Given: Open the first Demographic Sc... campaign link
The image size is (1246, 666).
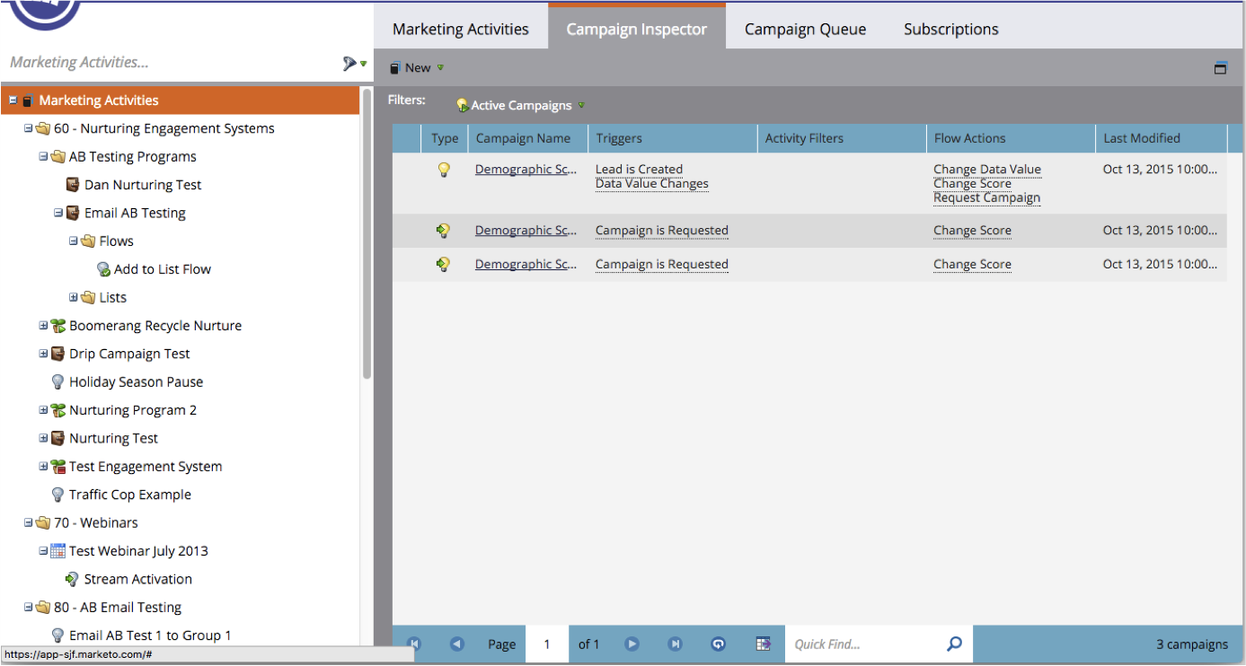Looking at the screenshot, I should point(526,170).
